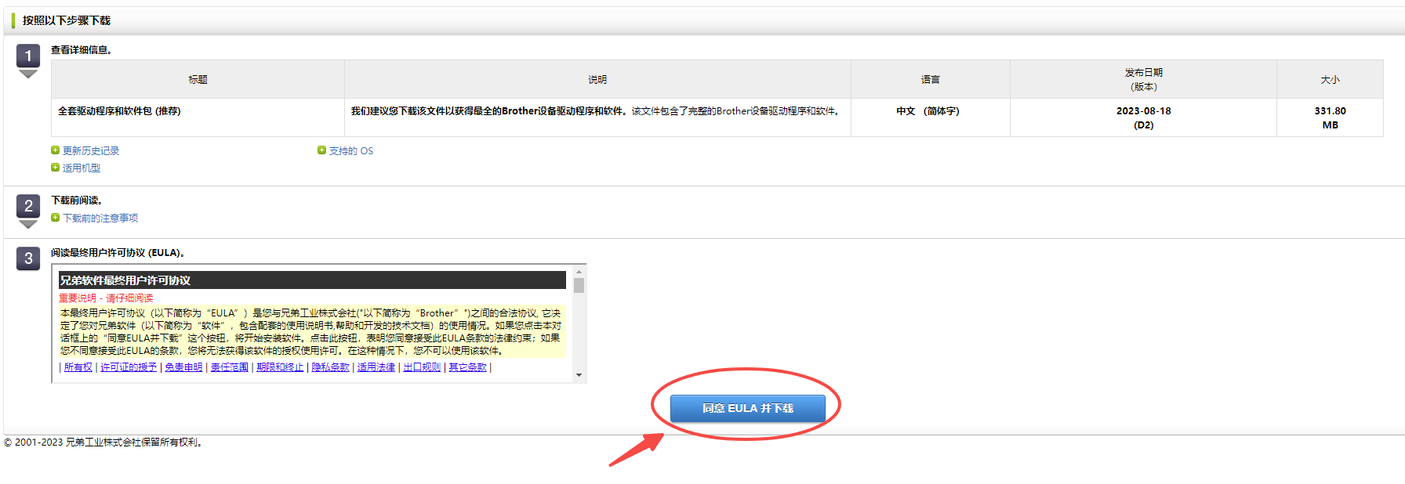Click the plus icon beside 更新历史记录
Image resolution: width=1405 pixels, height=484 pixels.
[55, 150]
